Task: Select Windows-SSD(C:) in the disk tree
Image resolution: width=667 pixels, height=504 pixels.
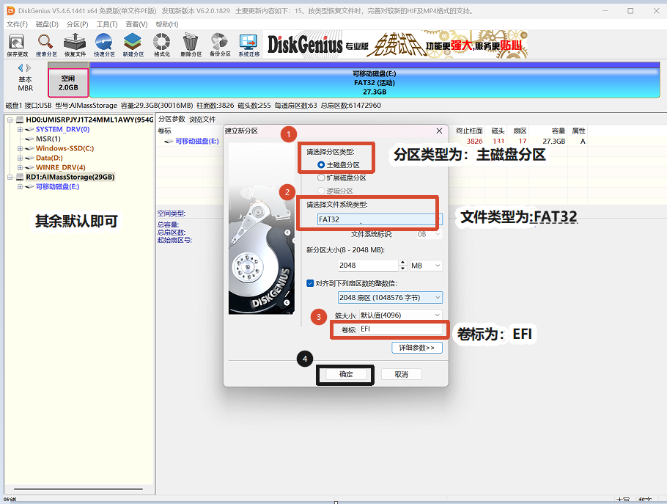Action: click(x=65, y=149)
